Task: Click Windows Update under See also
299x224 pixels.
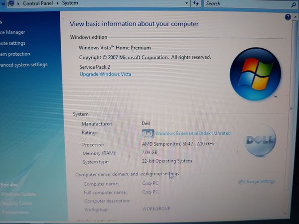Action: click(18, 194)
